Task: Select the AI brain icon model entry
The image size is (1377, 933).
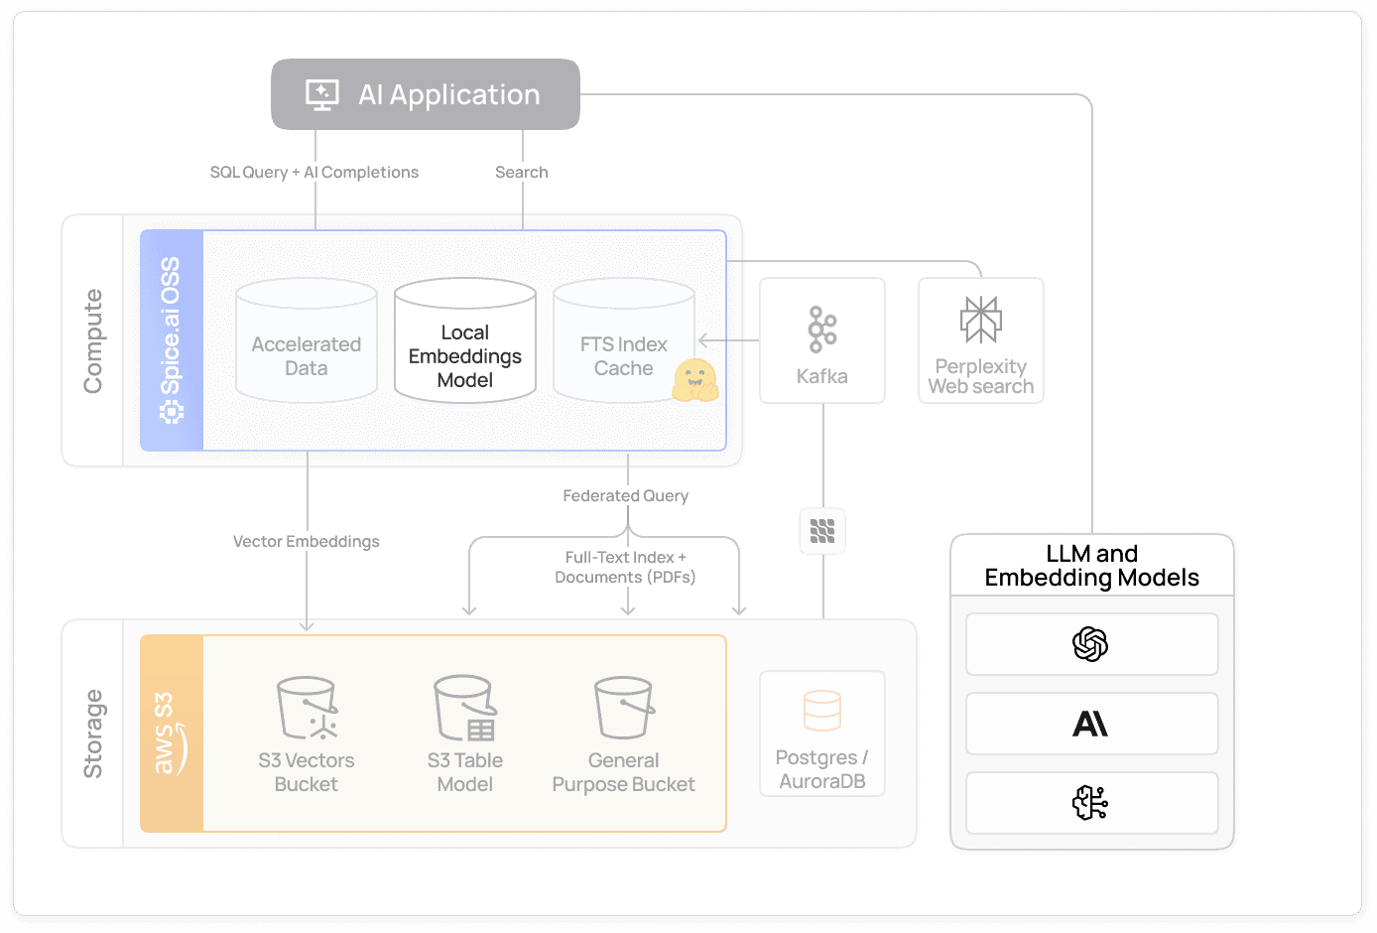Action: [x=1091, y=803]
